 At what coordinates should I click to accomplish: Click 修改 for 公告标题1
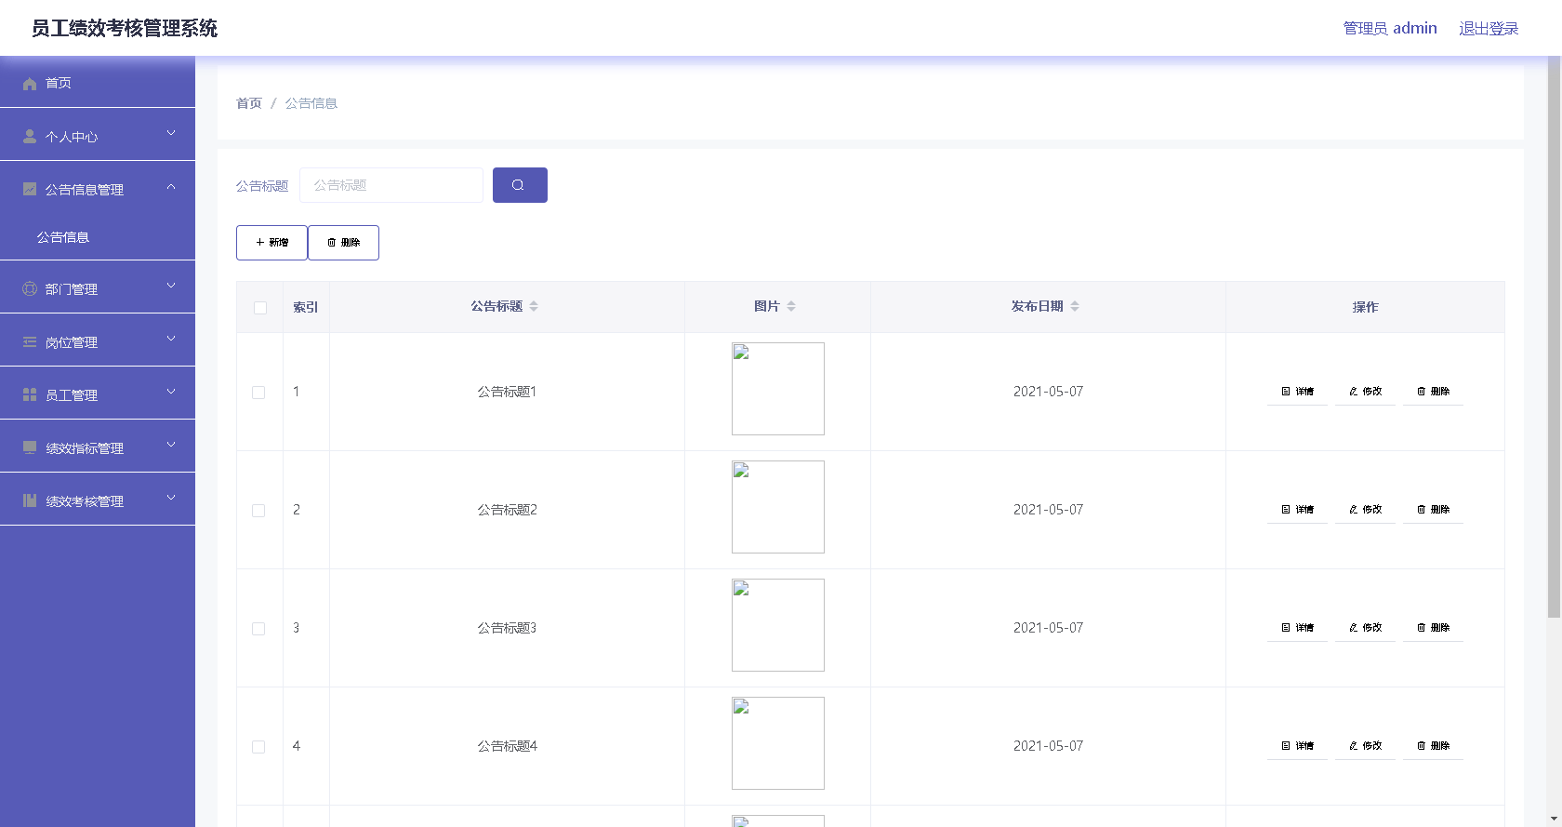pos(1365,392)
